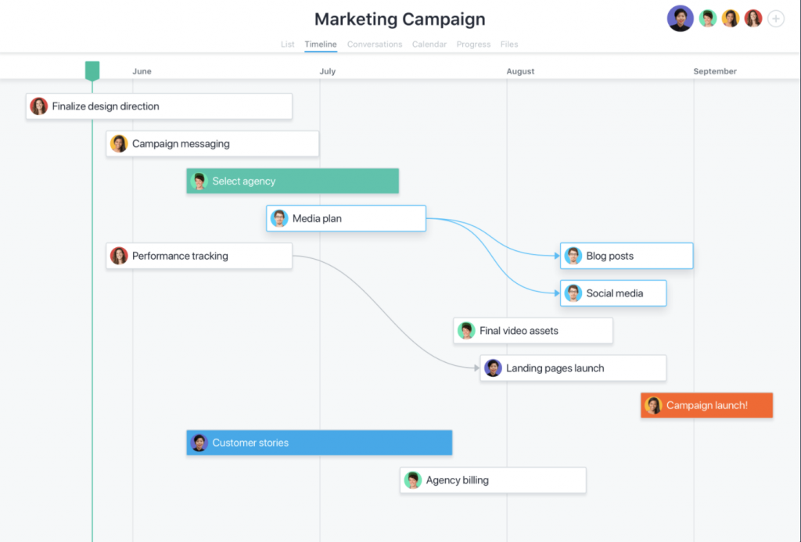Click assignee avatar on Campaign messaging
The image size is (801, 542).
click(119, 144)
